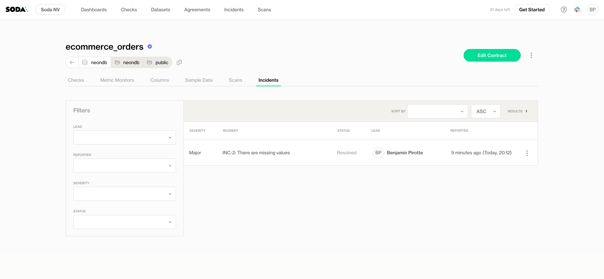The image size is (604, 279).
Task: Click the back arrow in breadcrumb
Action: coord(72,62)
